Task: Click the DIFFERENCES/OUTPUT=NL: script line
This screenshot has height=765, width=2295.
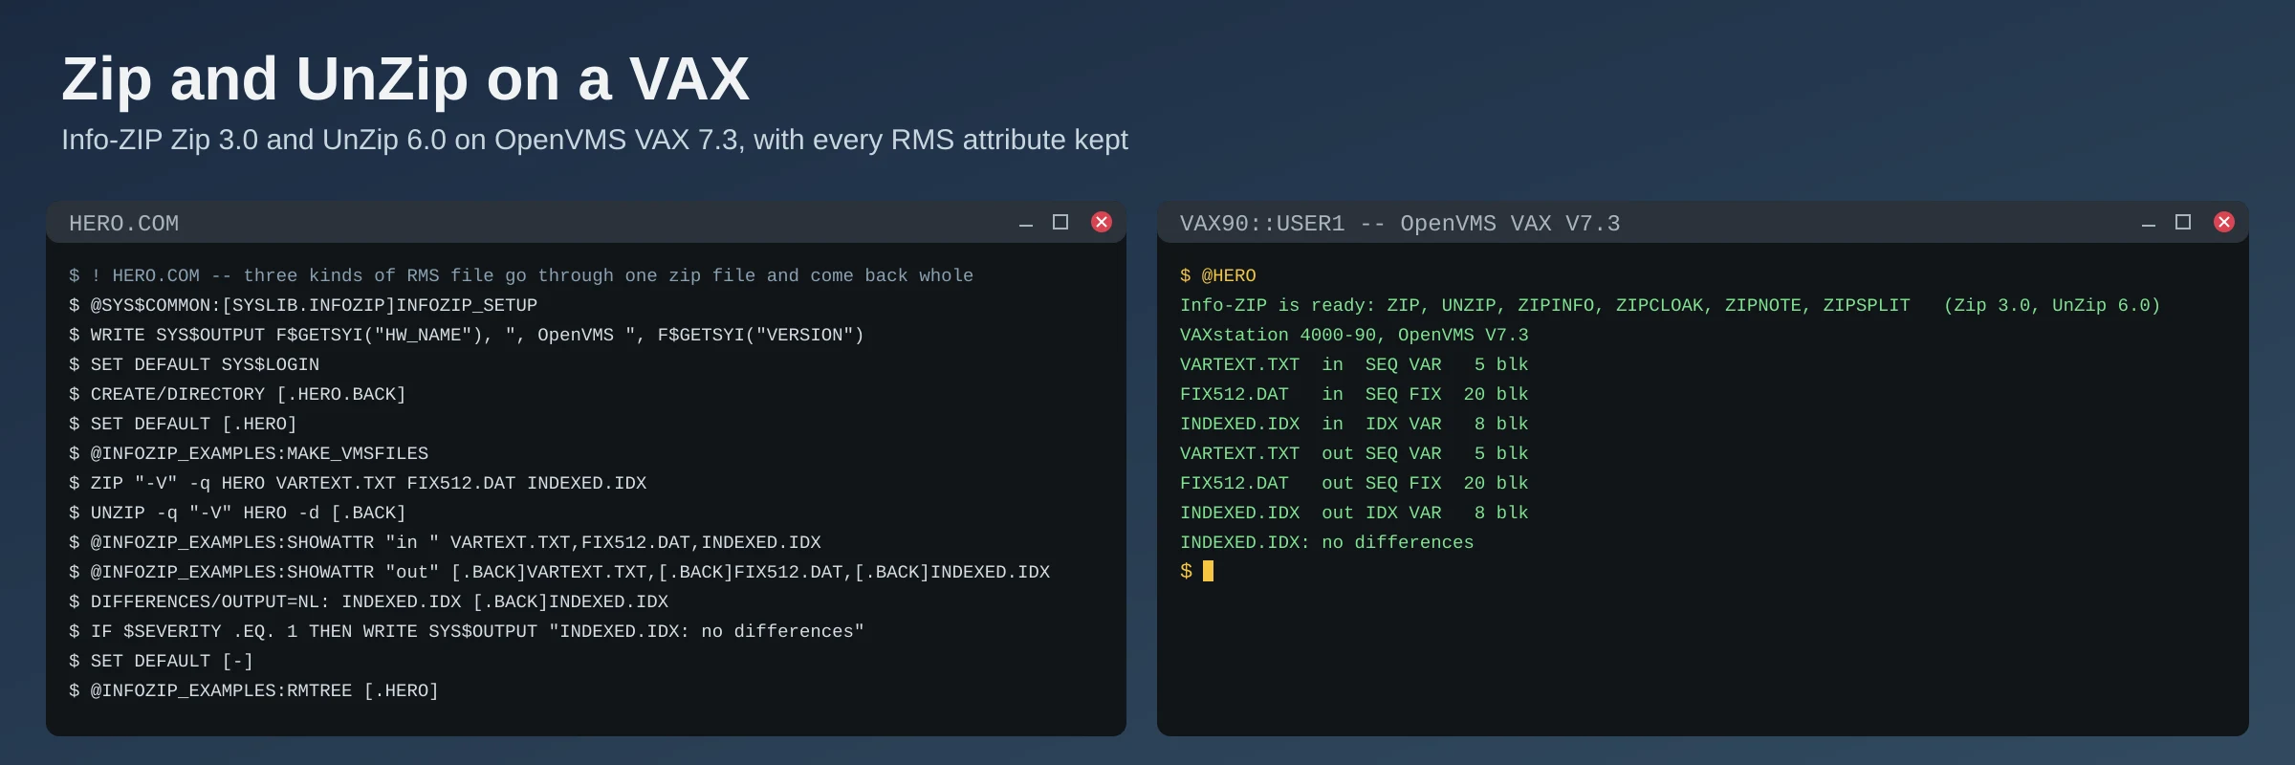Action: click(x=368, y=601)
